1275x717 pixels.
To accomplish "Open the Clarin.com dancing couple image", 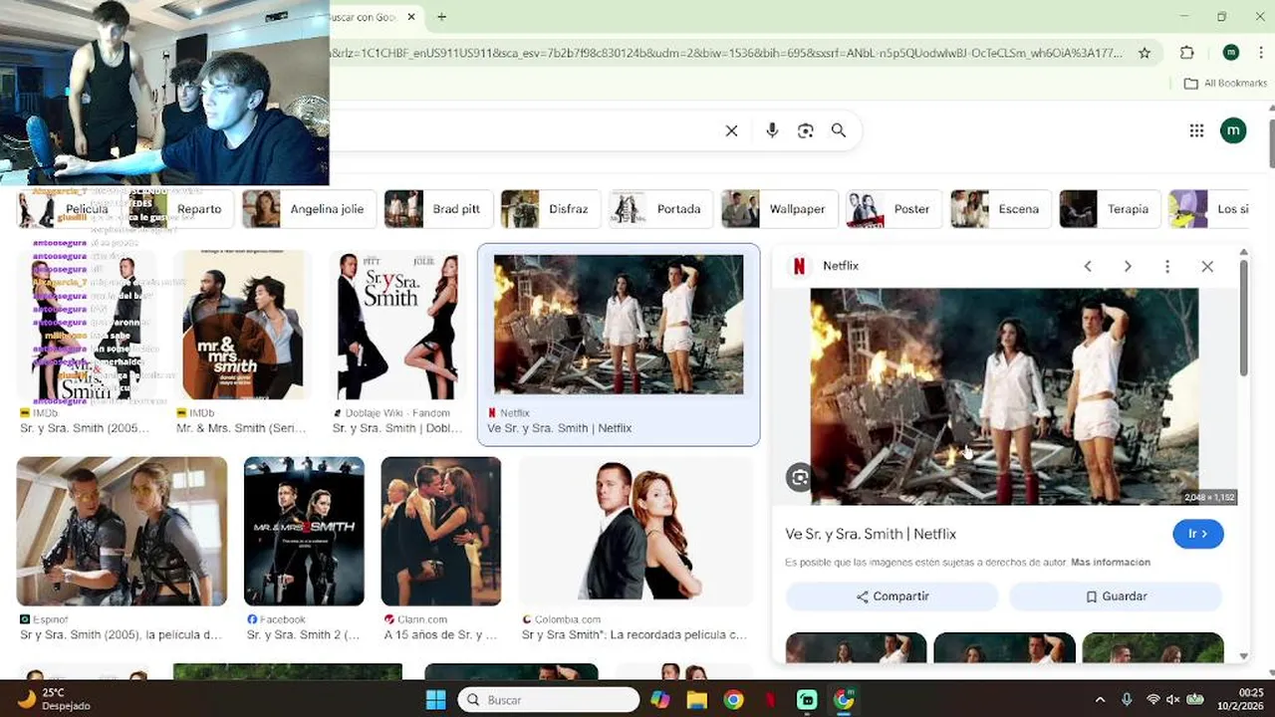I will point(440,532).
